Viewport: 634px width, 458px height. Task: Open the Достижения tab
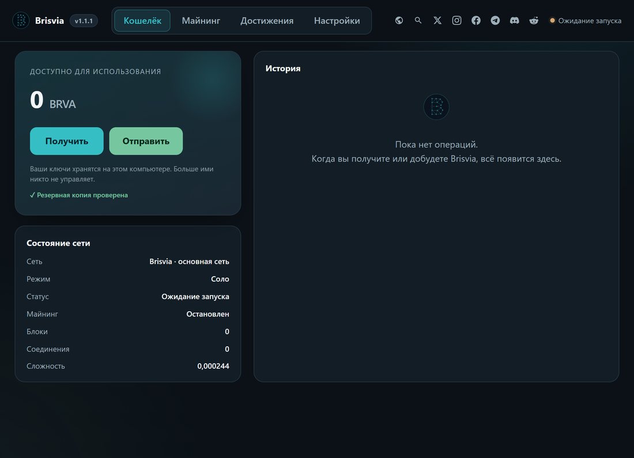click(x=267, y=21)
